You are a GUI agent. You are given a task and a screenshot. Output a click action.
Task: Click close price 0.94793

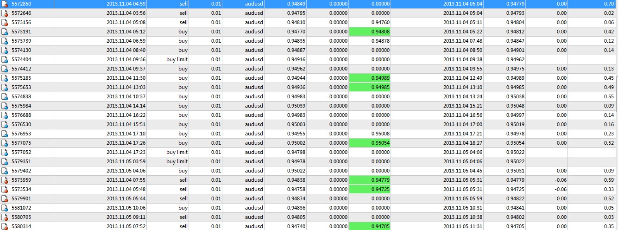pyautogui.click(x=516, y=13)
